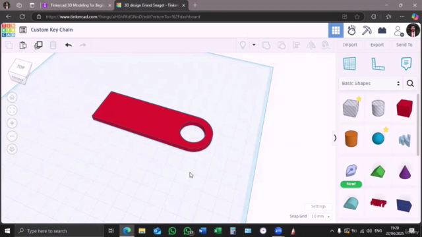422x237 pixels.
Task: Click the Align tool icon
Action: [296, 45]
